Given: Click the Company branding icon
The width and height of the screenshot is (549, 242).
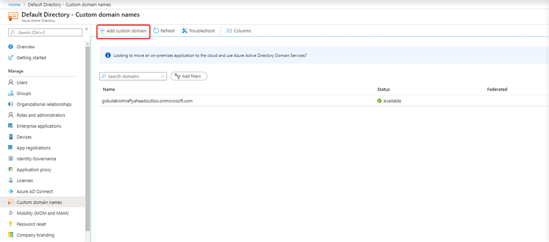Looking at the screenshot, I should [x=11, y=235].
